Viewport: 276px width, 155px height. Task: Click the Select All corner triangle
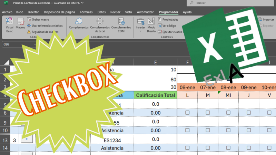point(7,62)
